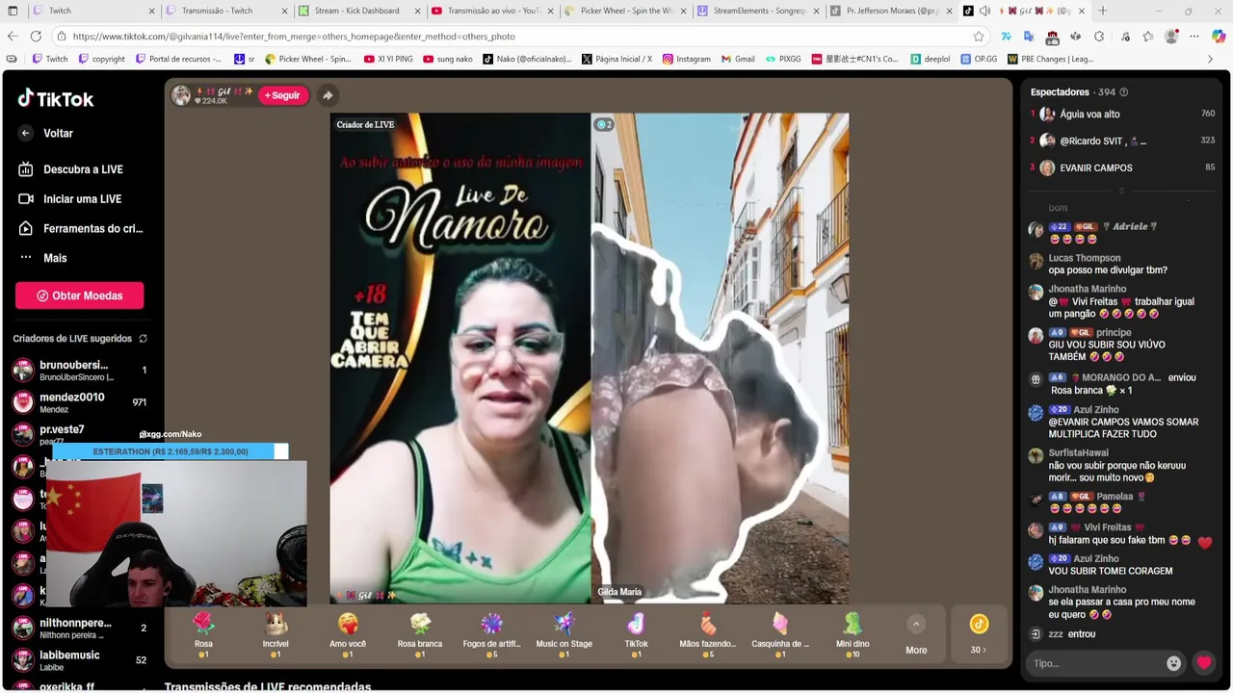The width and height of the screenshot is (1233, 693).
Task: Click chat user Jhonatha Marinho commenting on pangão
Action: (1088, 289)
